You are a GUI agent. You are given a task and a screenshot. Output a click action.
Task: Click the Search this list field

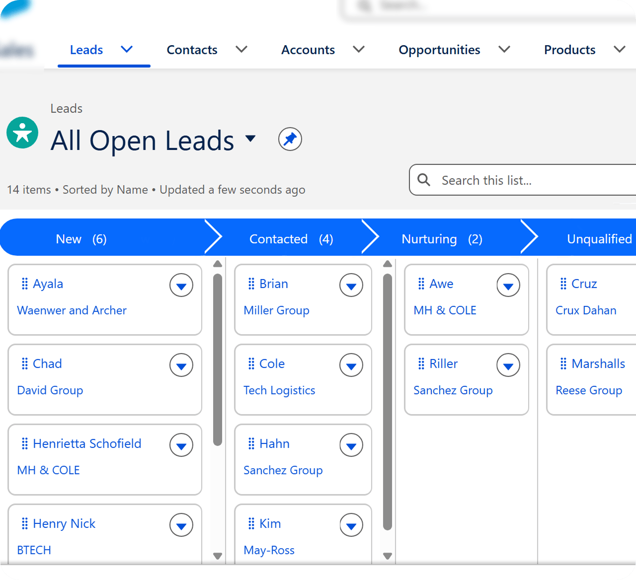523,180
